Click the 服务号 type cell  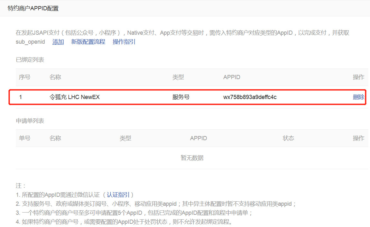(181, 97)
